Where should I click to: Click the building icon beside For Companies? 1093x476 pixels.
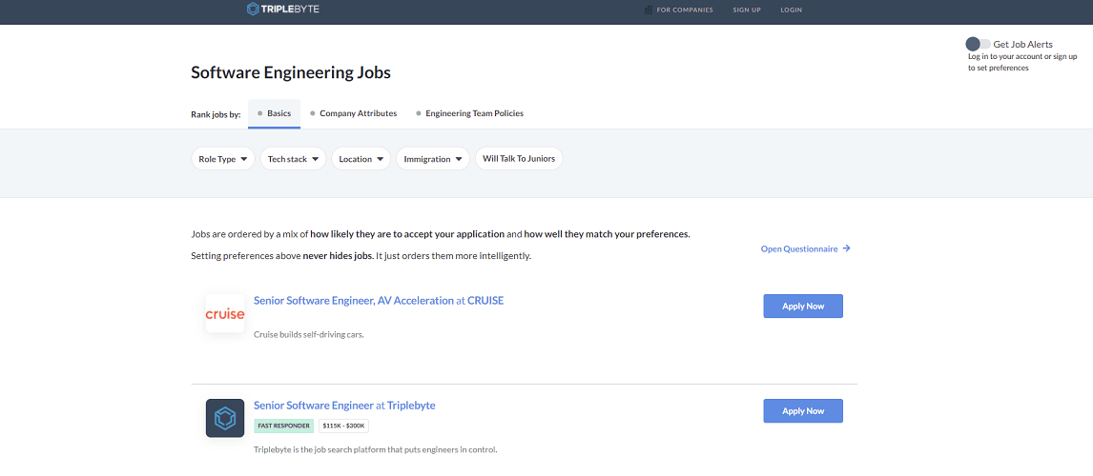click(x=649, y=10)
